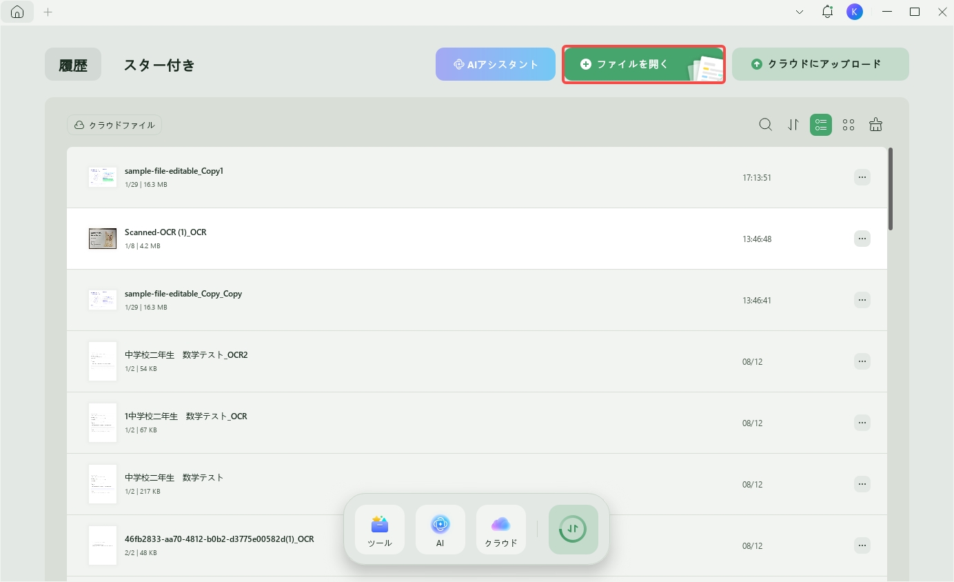Open more options for sample-file-editable_Copy1
The height and width of the screenshot is (582, 954).
coord(862,177)
